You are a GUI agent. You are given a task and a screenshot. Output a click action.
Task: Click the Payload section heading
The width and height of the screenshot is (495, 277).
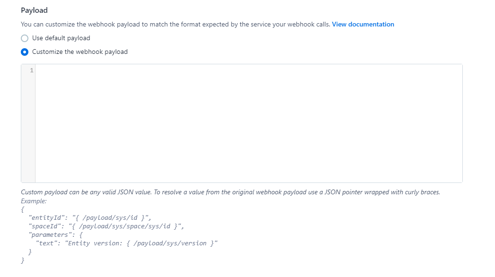click(34, 10)
